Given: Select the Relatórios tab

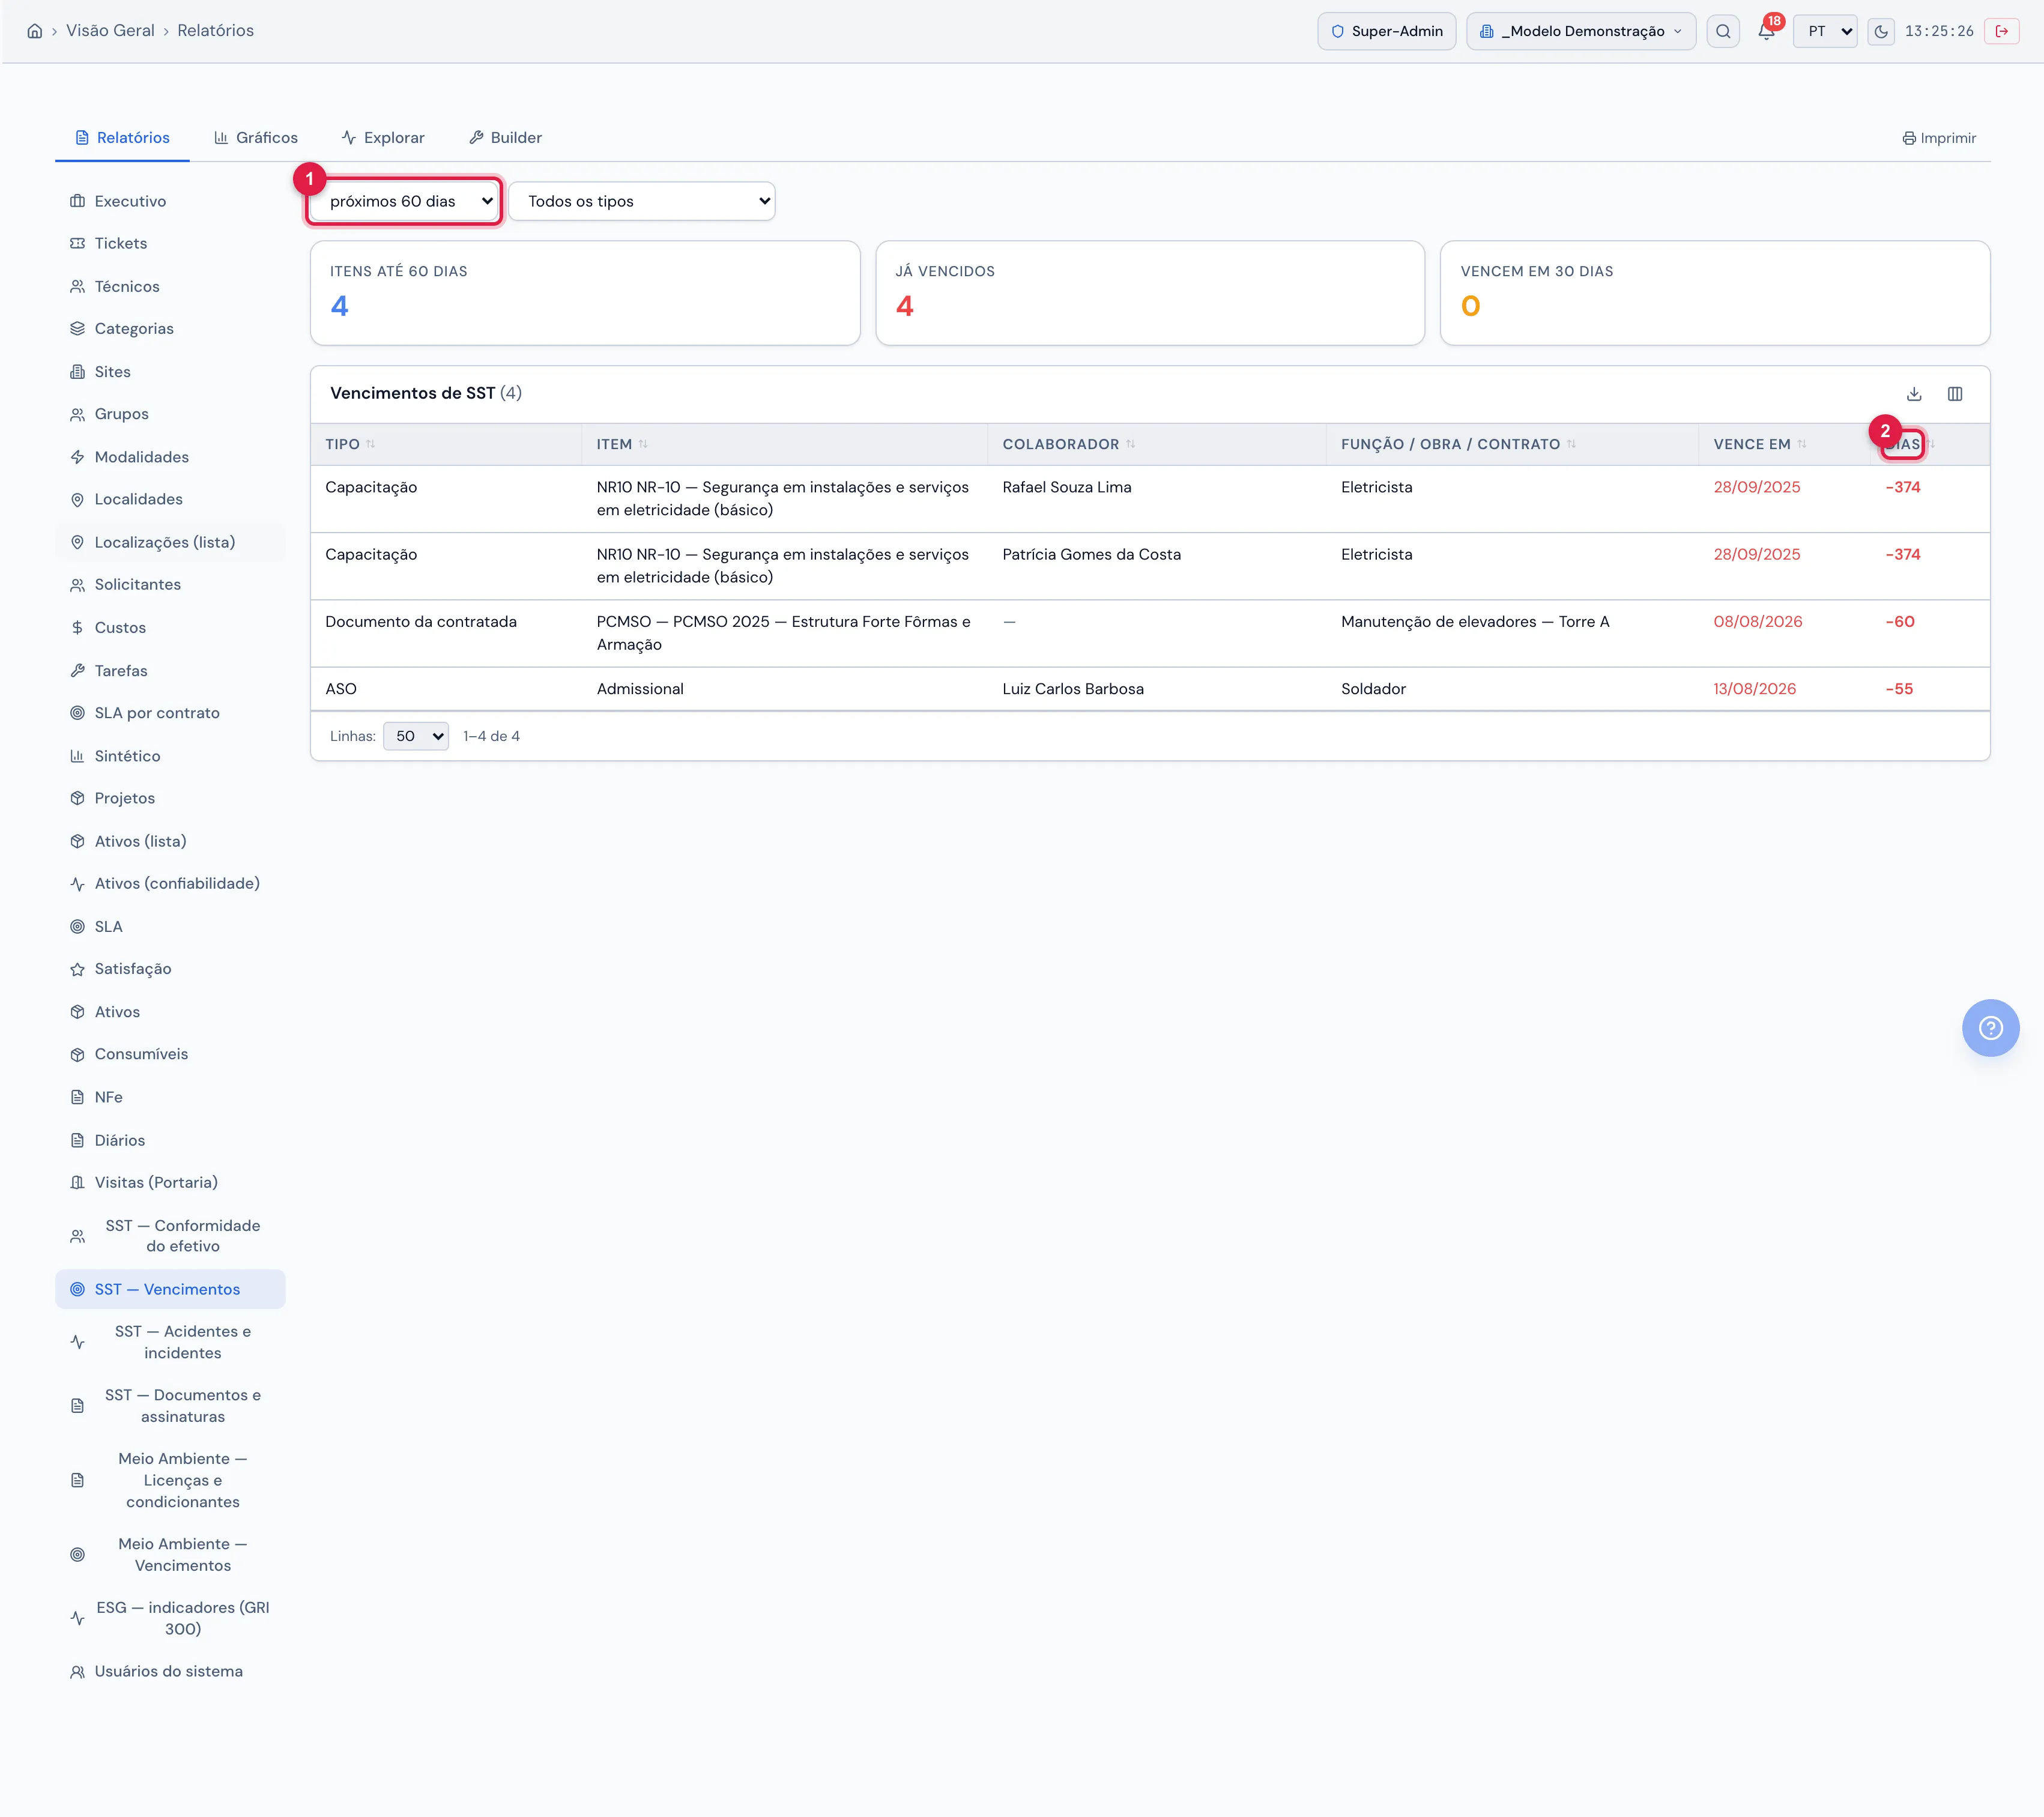Looking at the screenshot, I should 123,138.
